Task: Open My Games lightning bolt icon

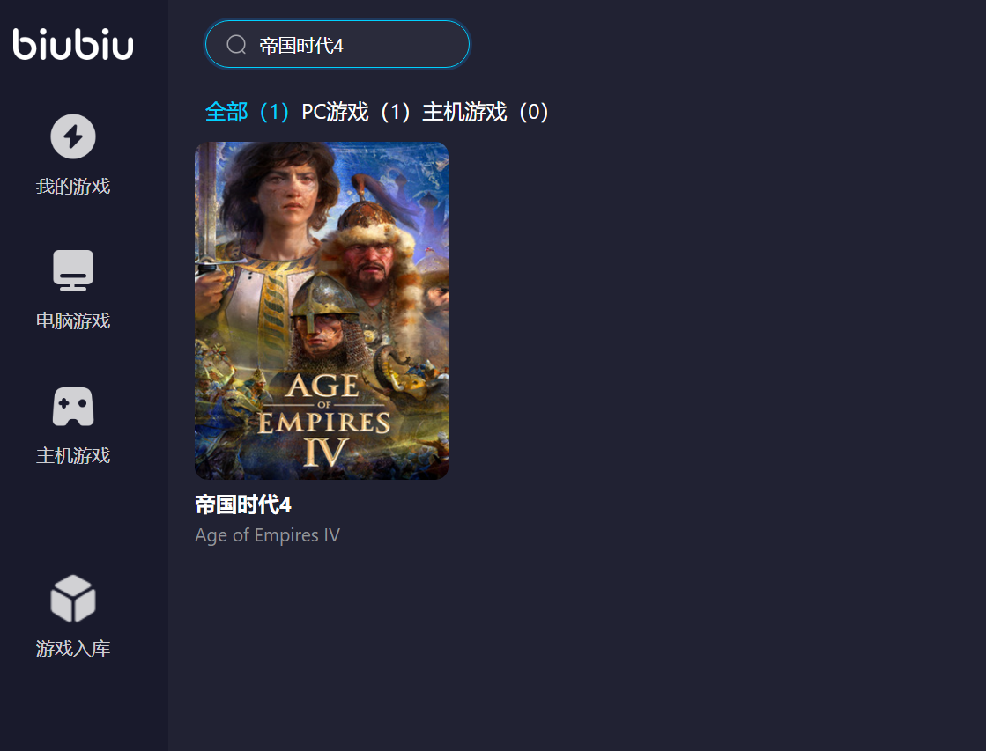Action: pyautogui.click(x=73, y=136)
